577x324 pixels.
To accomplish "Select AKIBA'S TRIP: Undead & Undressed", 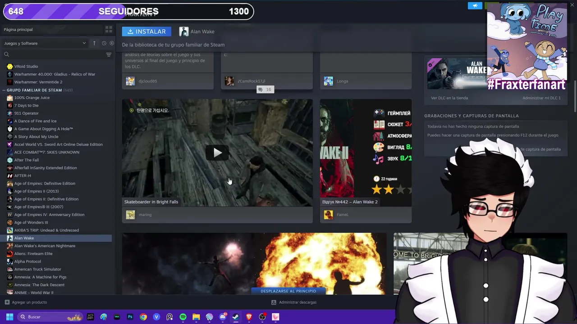I will click(46, 230).
